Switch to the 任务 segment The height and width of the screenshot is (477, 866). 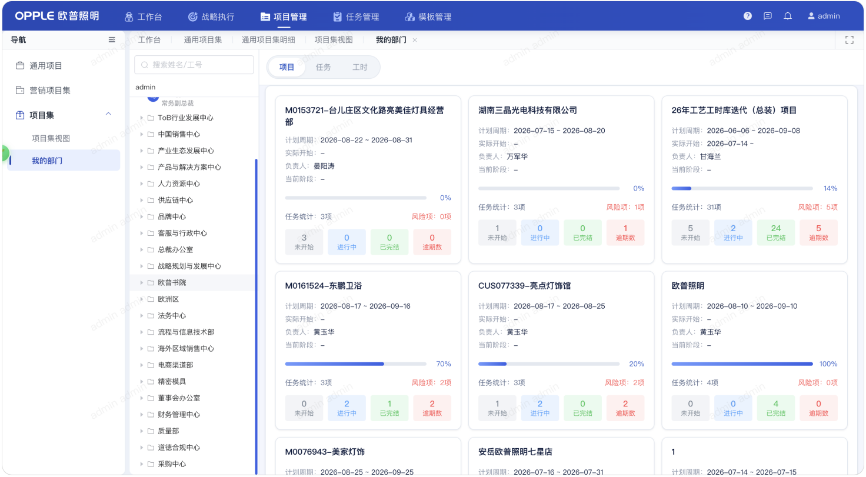[x=324, y=67]
